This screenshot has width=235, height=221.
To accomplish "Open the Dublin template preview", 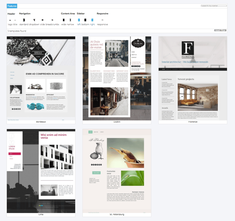I will pyautogui.click(x=117, y=78).
